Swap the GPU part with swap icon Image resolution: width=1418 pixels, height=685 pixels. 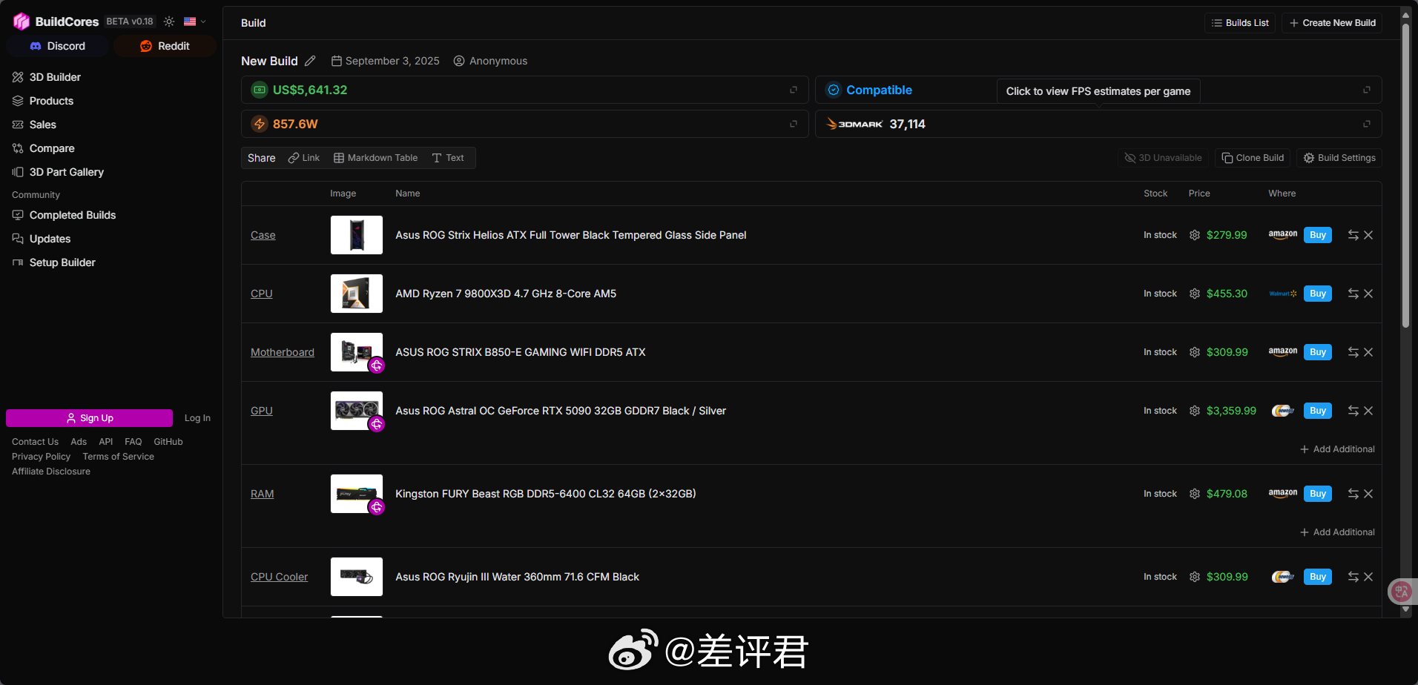coord(1353,411)
